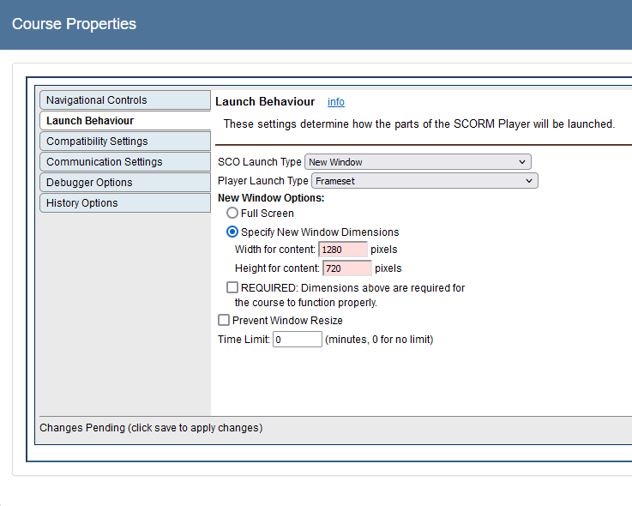
Task: Go to the Communication Settings tab
Action: coord(124,162)
